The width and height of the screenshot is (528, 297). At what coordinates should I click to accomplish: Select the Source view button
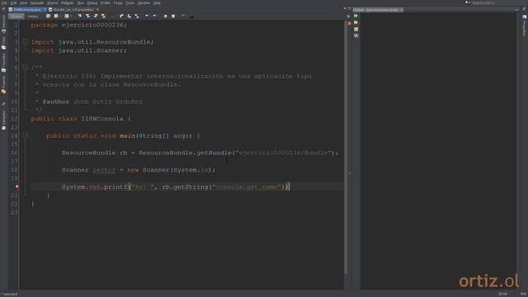pyautogui.click(x=16, y=16)
